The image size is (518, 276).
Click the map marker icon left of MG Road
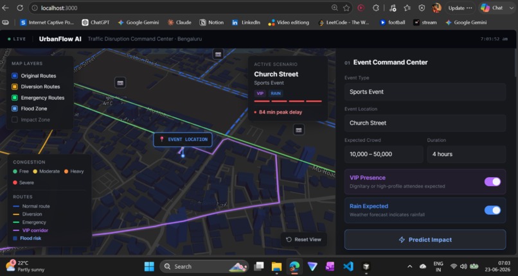point(120,83)
